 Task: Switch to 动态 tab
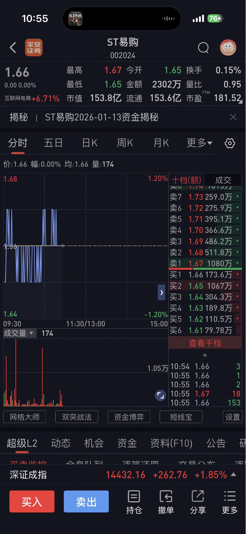61,443
